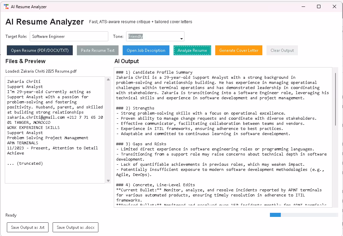Save Output as .txt file

tap(28, 227)
